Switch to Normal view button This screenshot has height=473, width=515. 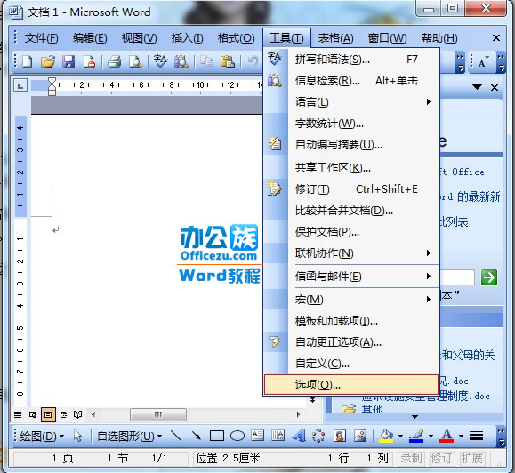tap(18, 414)
